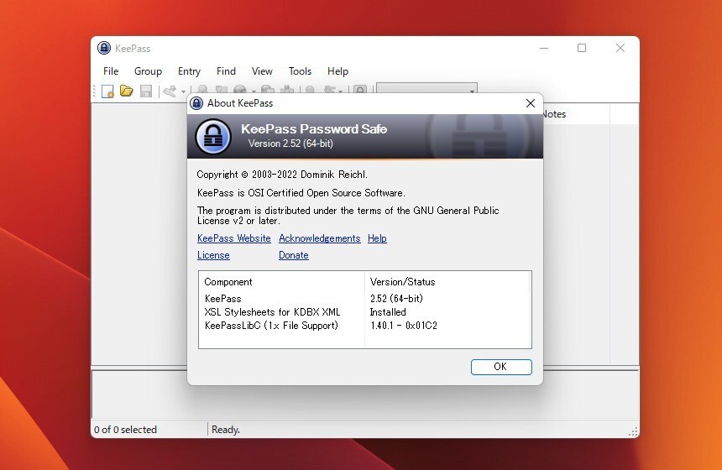Click the About KeePass title bar icon
This screenshot has height=470, width=722.
pyautogui.click(x=197, y=103)
